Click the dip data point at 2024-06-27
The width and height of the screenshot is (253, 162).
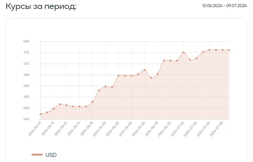click(x=151, y=78)
